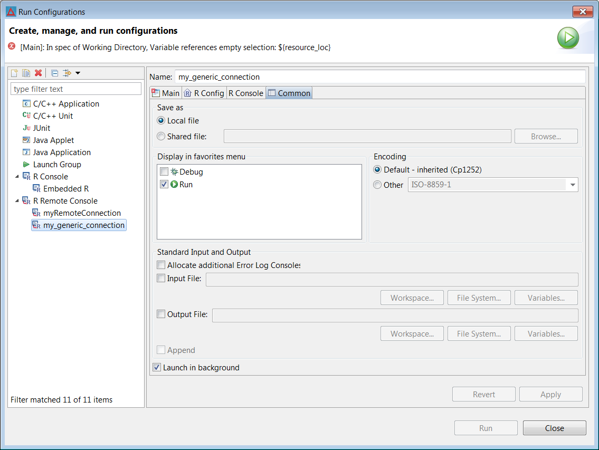Click the New launch configuration icon
Image resolution: width=599 pixels, height=450 pixels.
point(15,73)
